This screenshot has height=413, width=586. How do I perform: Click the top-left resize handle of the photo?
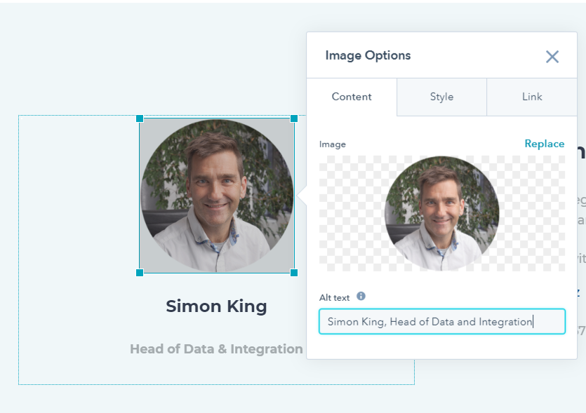[x=140, y=119]
